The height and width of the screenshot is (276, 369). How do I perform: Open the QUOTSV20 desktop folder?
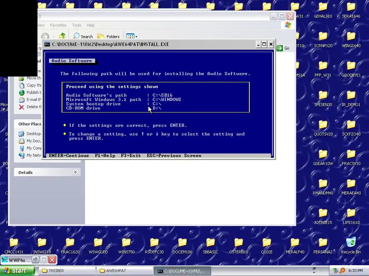(x=323, y=128)
